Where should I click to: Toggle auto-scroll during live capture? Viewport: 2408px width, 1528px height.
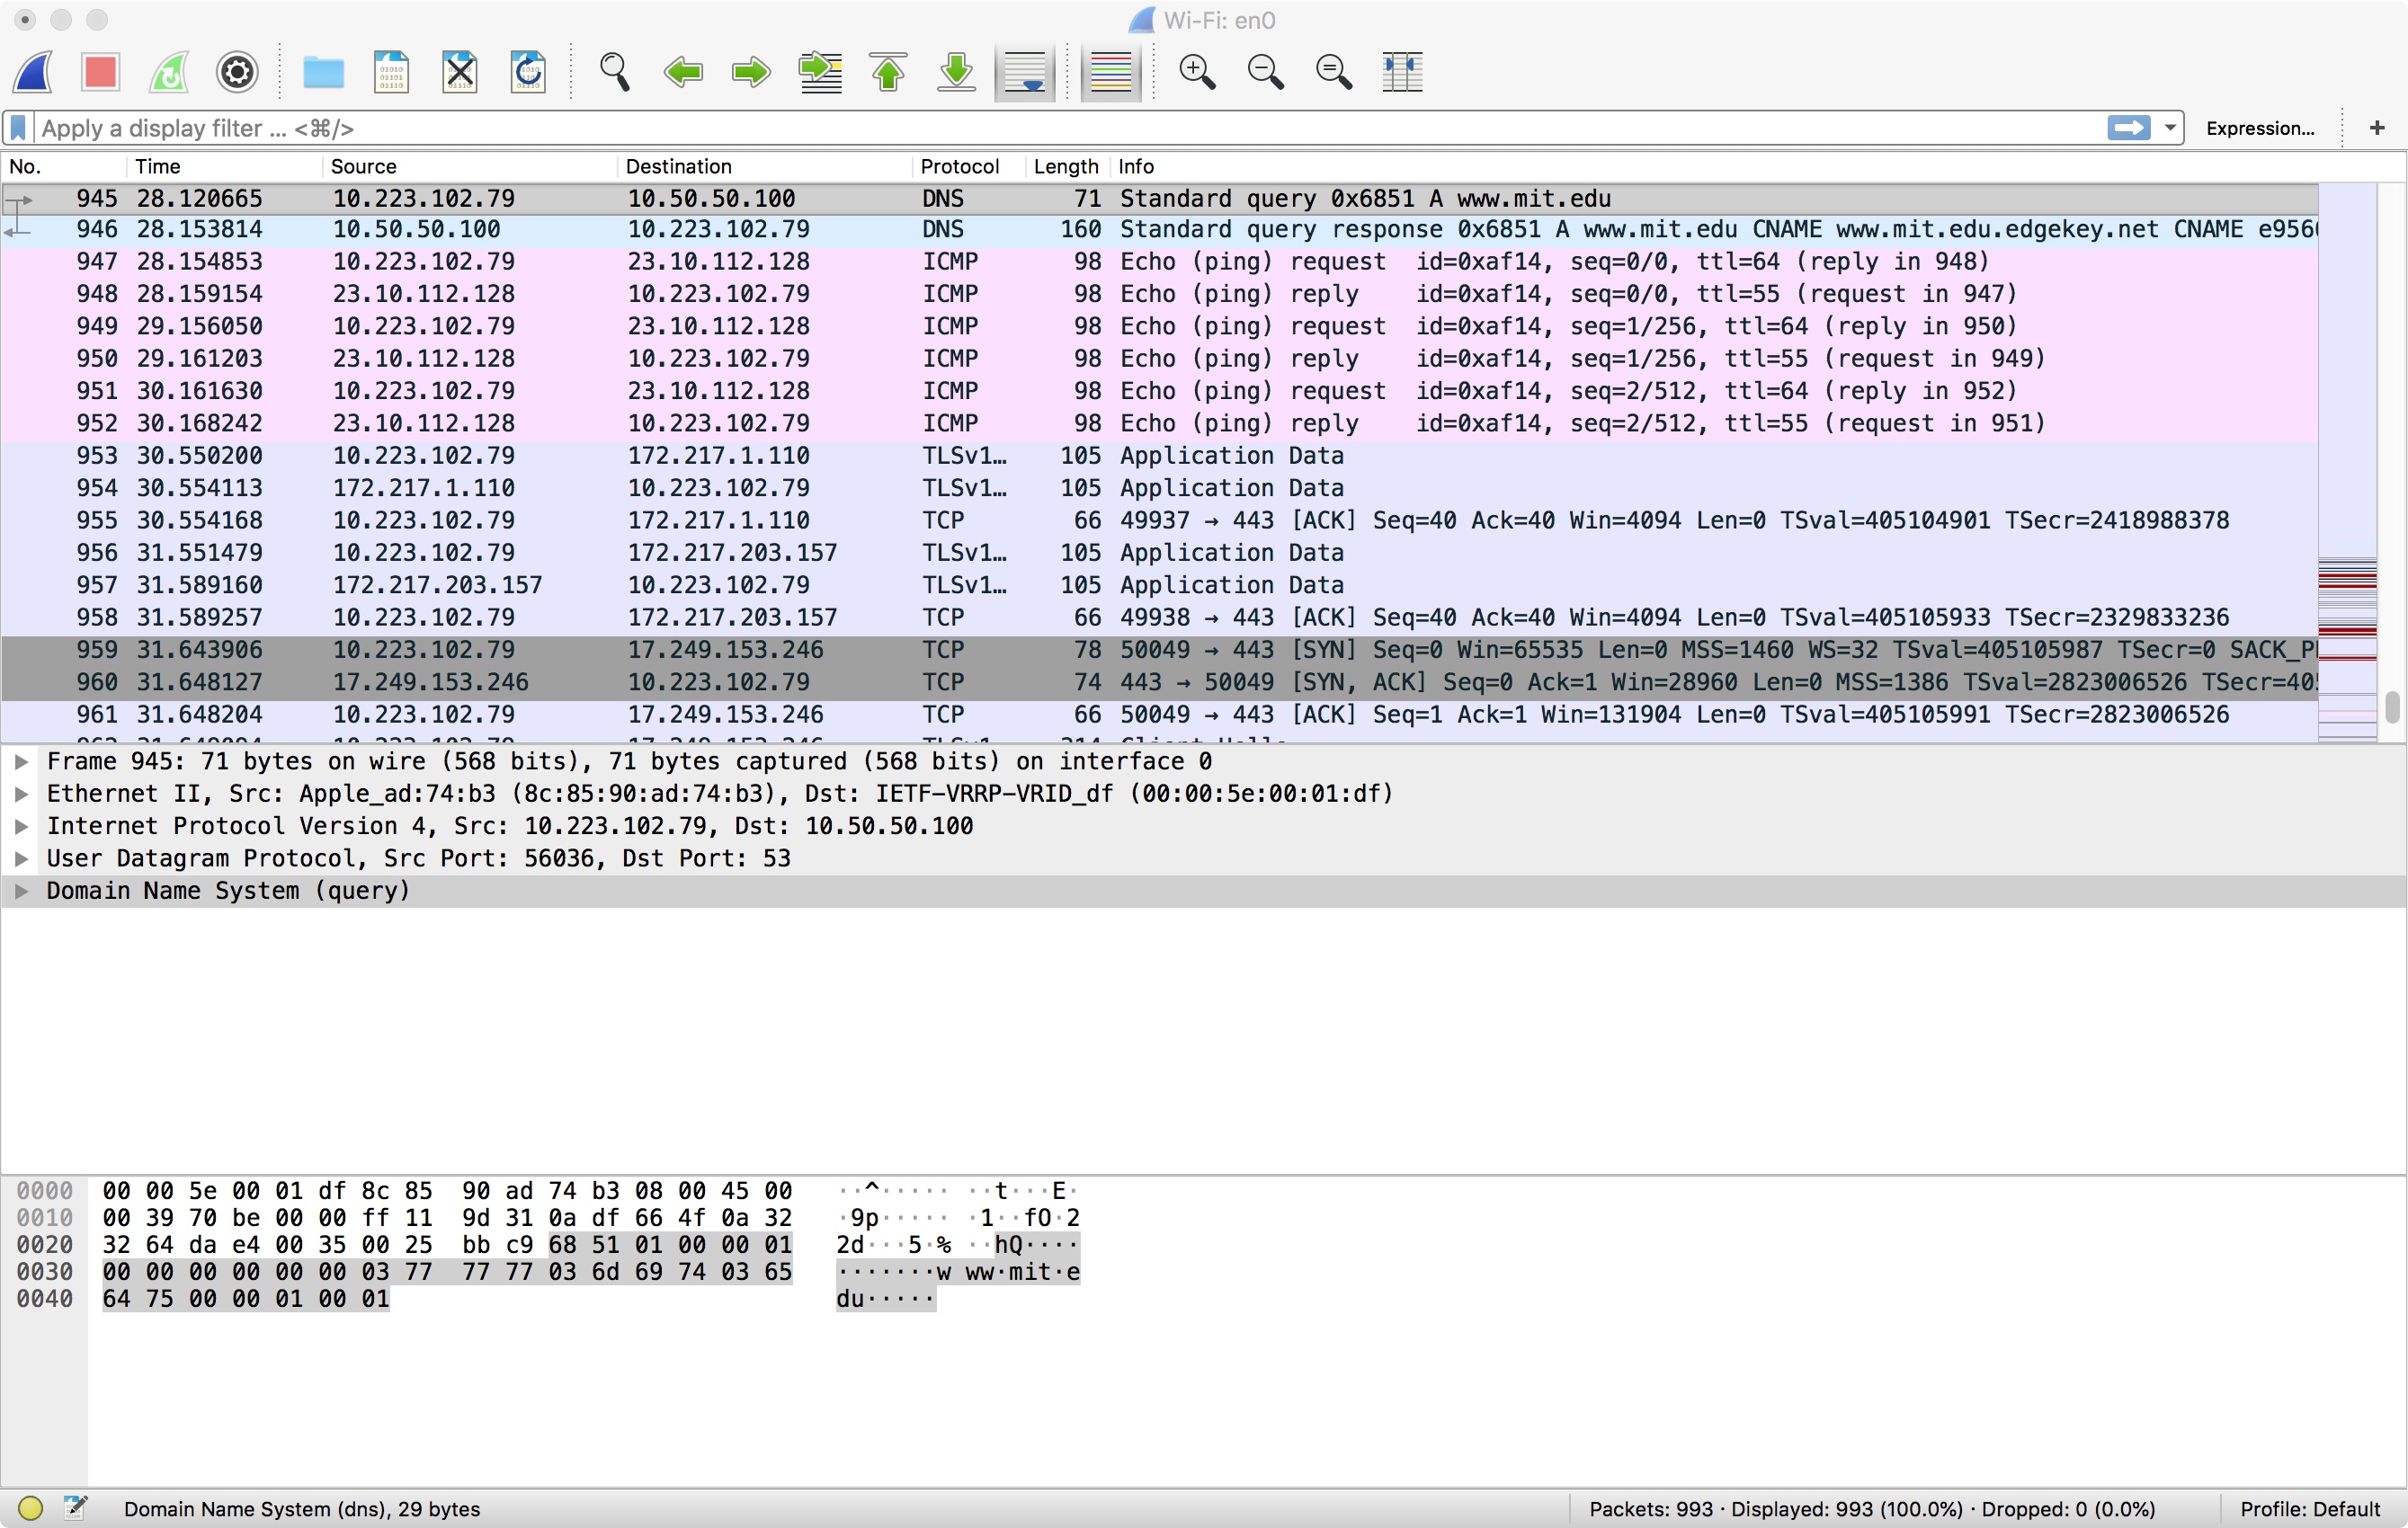click(x=1025, y=72)
